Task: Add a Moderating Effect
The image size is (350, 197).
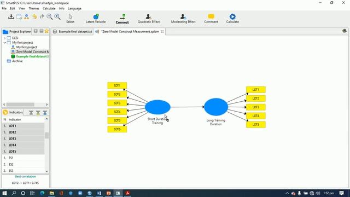Action: 183,19
